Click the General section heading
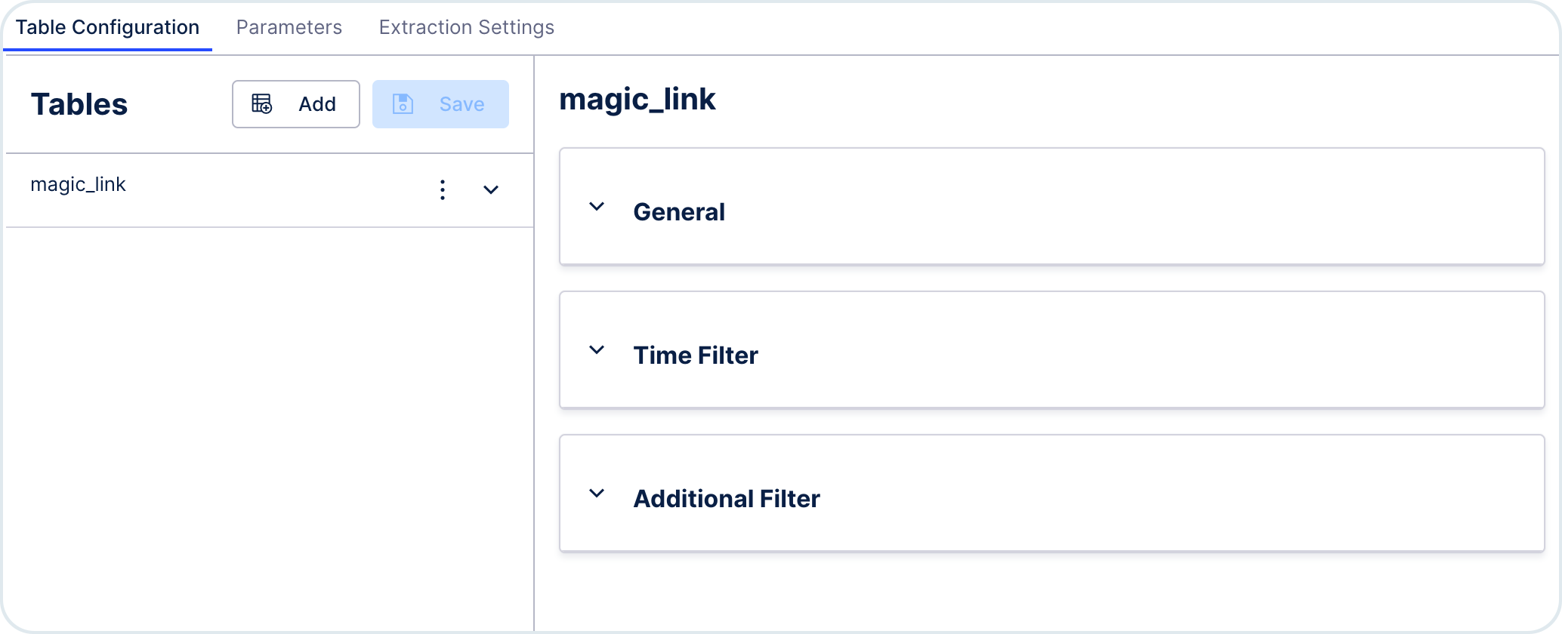This screenshot has height=634, width=1562. (x=679, y=212)
